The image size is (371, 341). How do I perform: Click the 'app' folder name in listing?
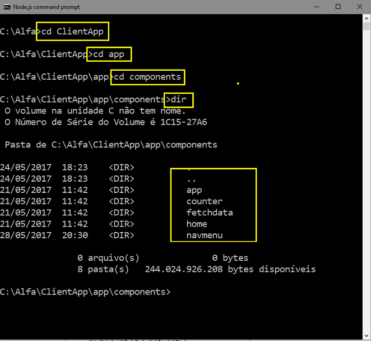tap(194, 190)
